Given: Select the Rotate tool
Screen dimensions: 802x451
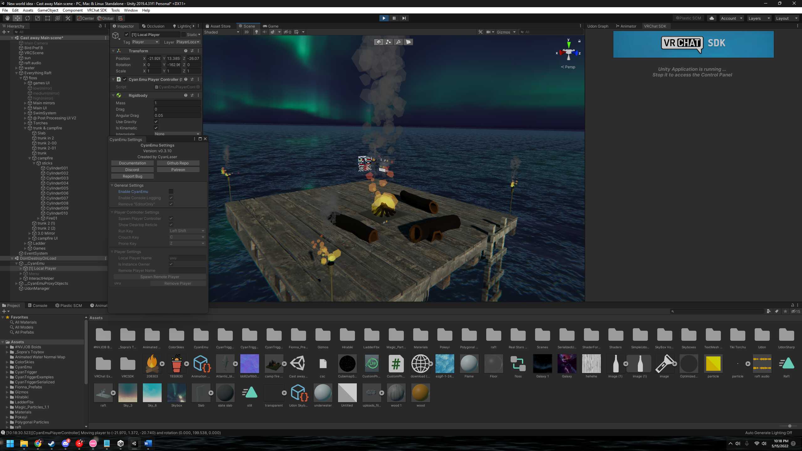Looking at the screenshot, I should [x=28, y=18].
